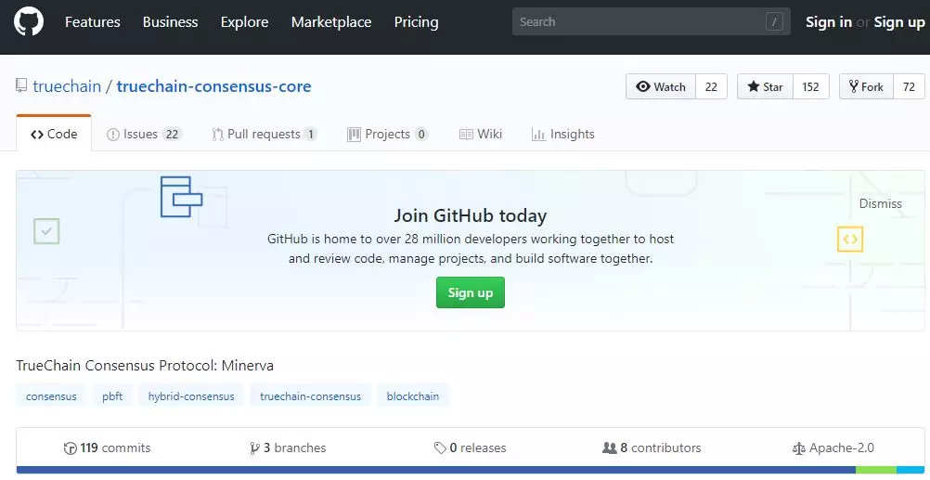This screenshot has height=480, width=930.
Task: Click the repository description text Minerva
Action: point(247,365)
